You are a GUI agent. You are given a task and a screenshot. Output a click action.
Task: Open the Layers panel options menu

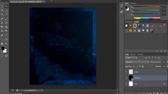167,54
